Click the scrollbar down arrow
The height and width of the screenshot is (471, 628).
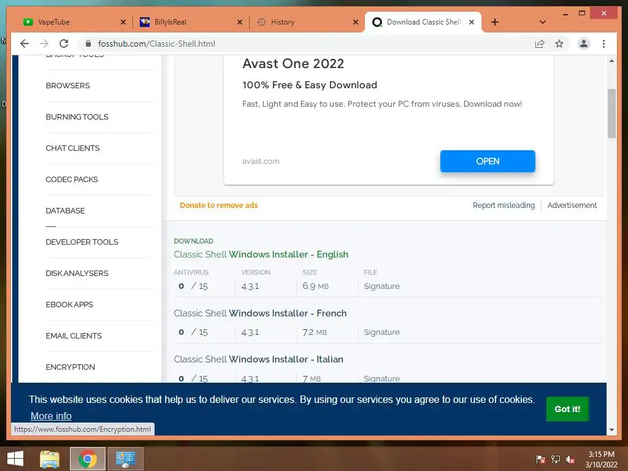(611, 430)
